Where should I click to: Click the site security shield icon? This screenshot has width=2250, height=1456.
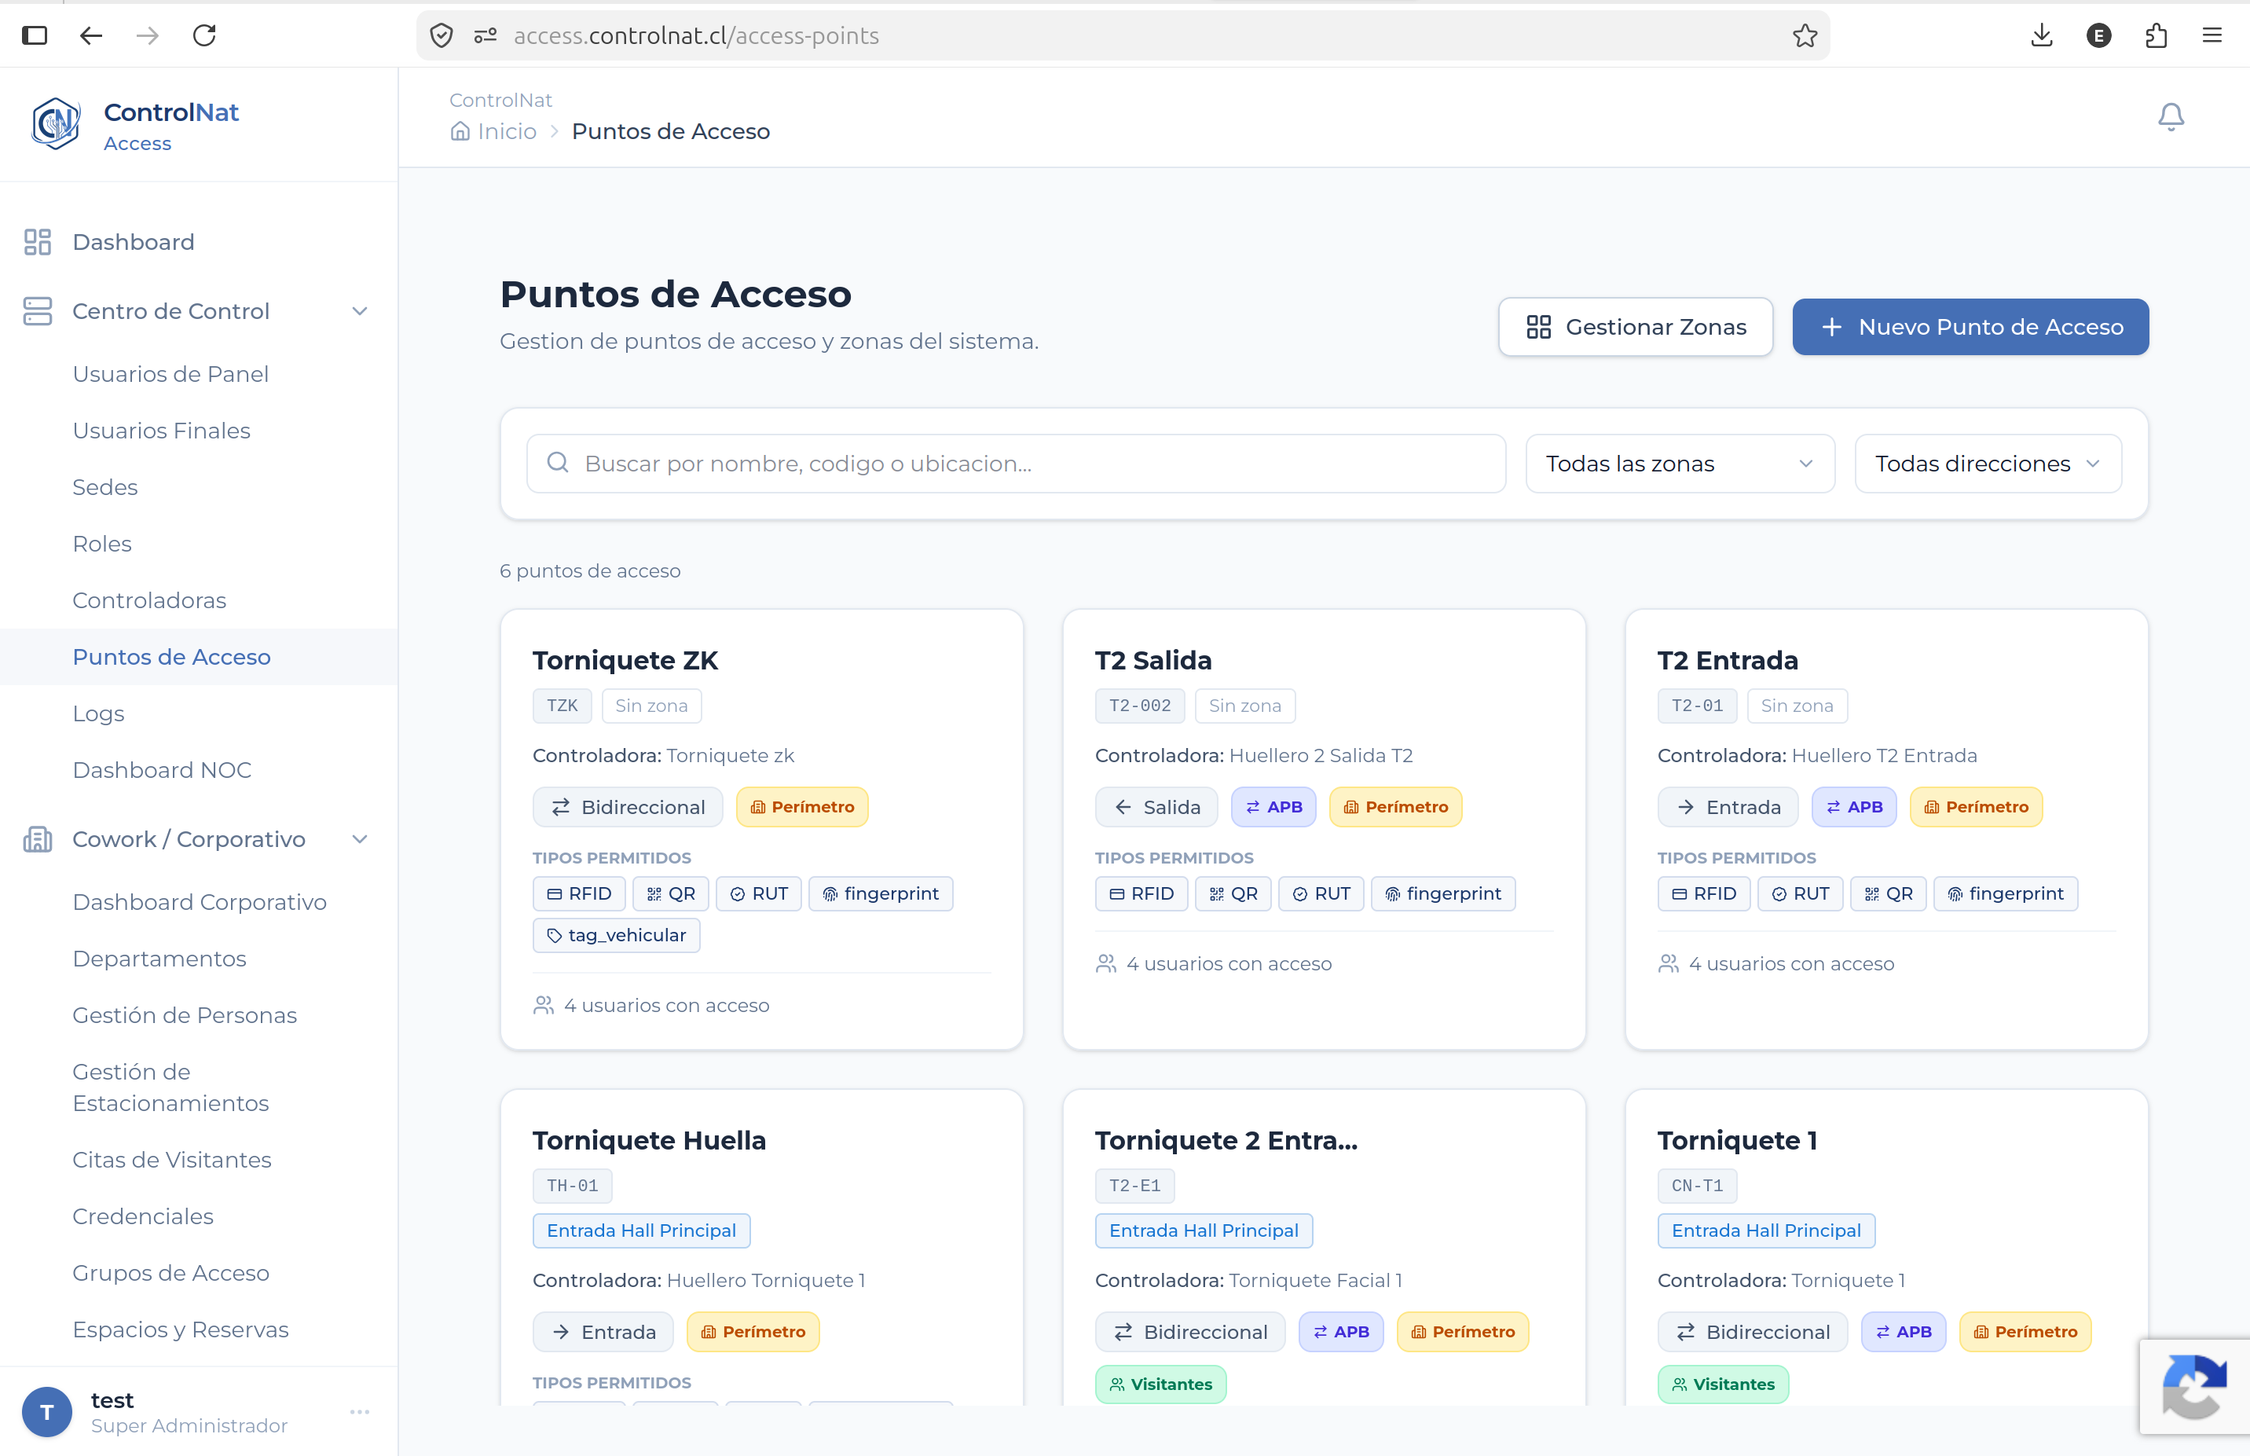click(x=442, y=36)
